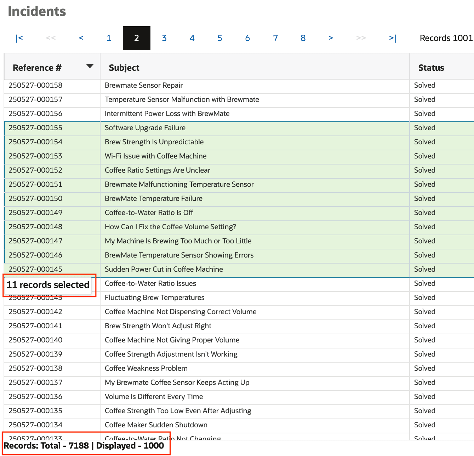
Task: Click reference number 250527-000156
Action: coord(35,114)
